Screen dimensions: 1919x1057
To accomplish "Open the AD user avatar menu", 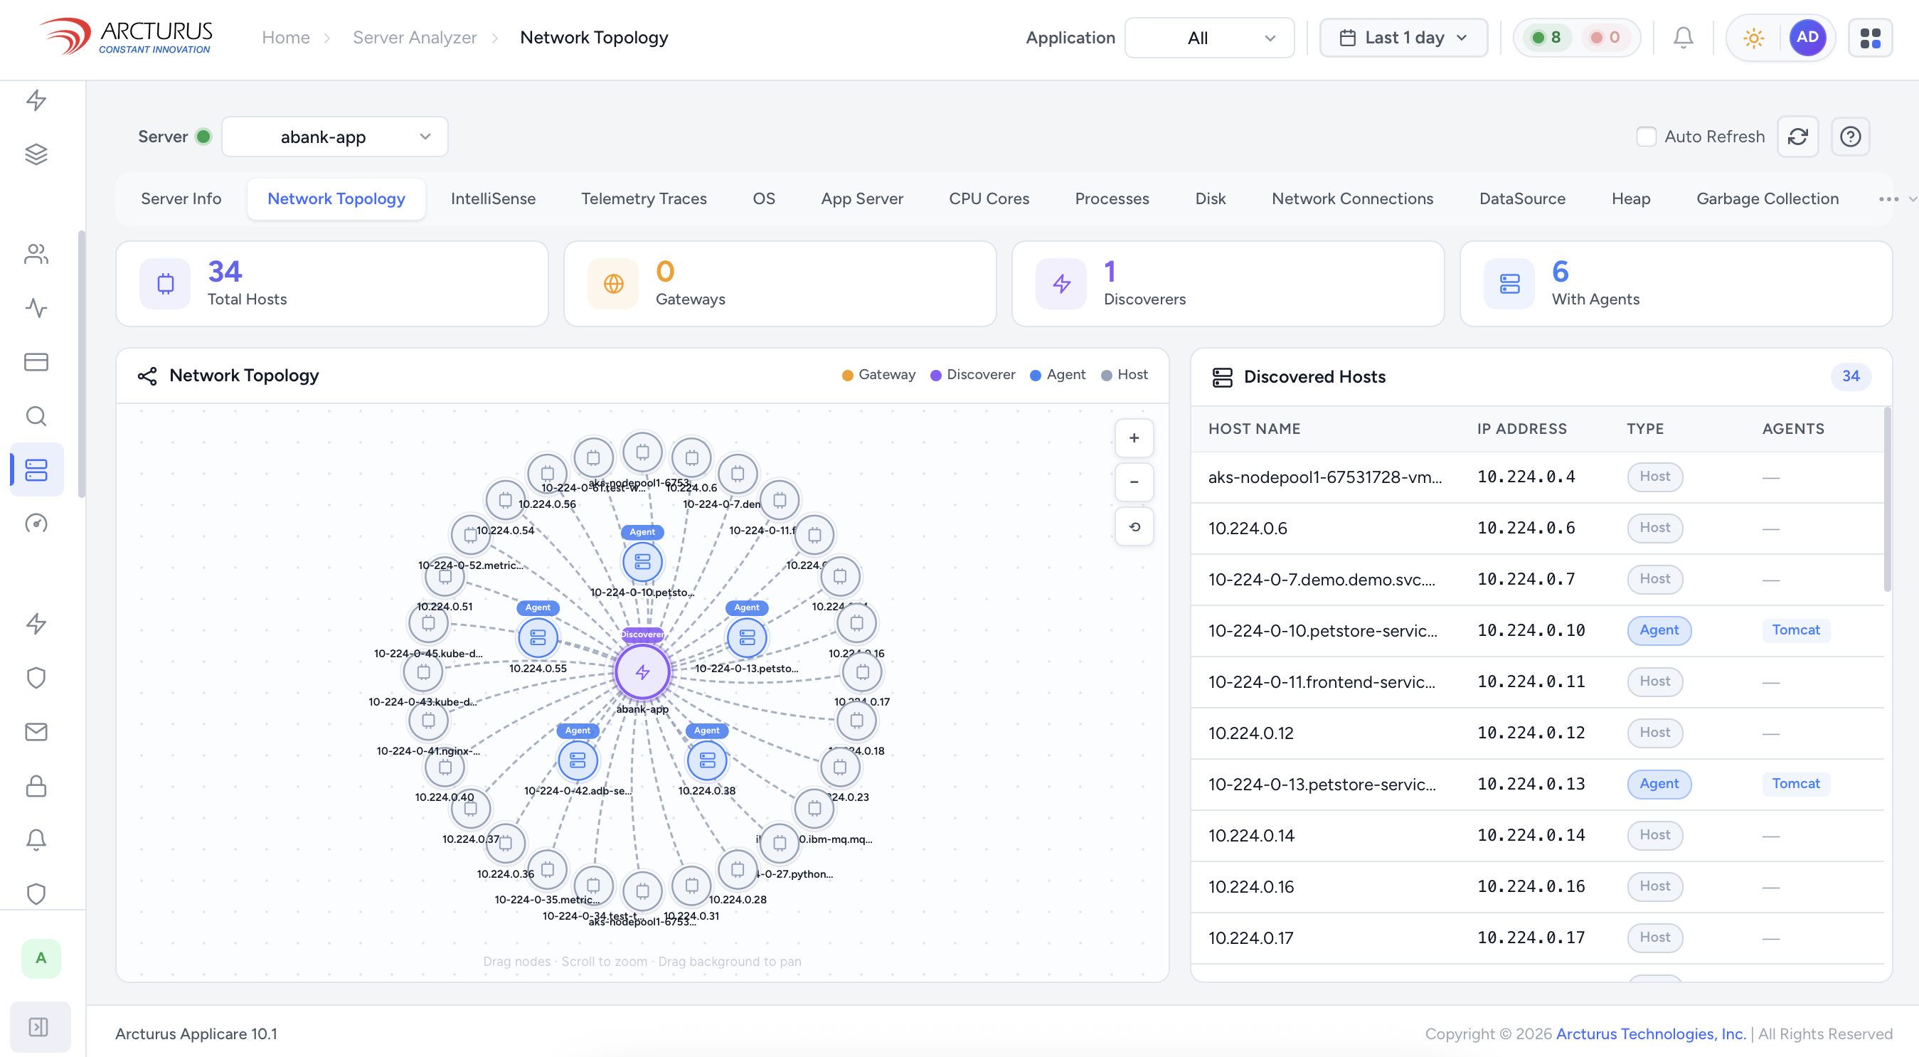I will click(1807, 37).
